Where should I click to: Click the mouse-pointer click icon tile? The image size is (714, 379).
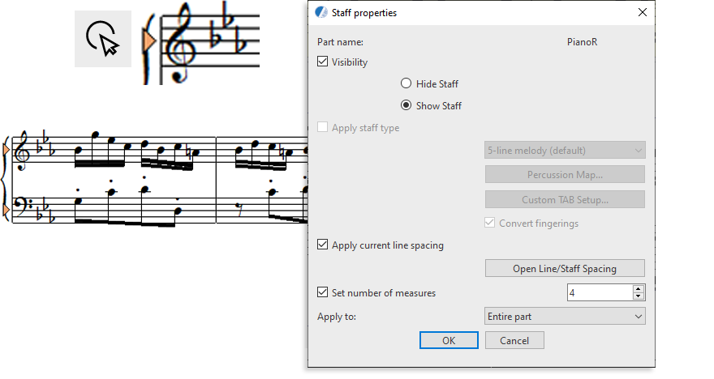tap(103, 39)
